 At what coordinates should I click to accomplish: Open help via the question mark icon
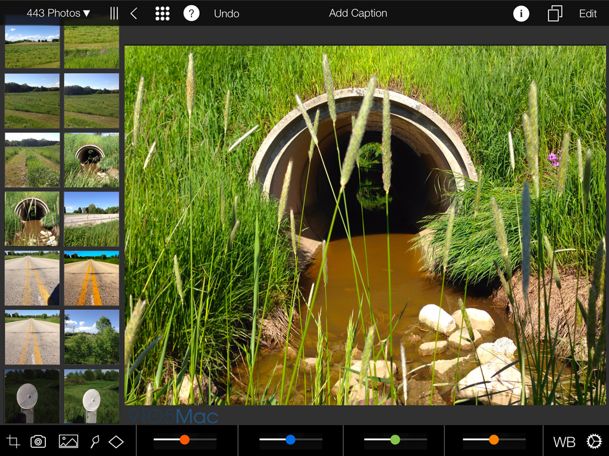(191, 14)
